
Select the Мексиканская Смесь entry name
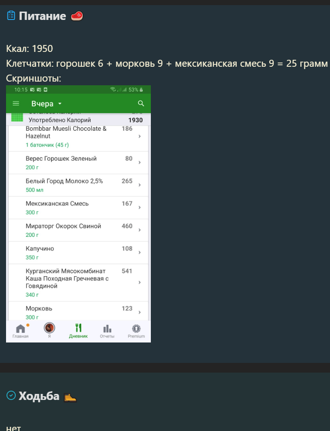(x=57, y=203)
